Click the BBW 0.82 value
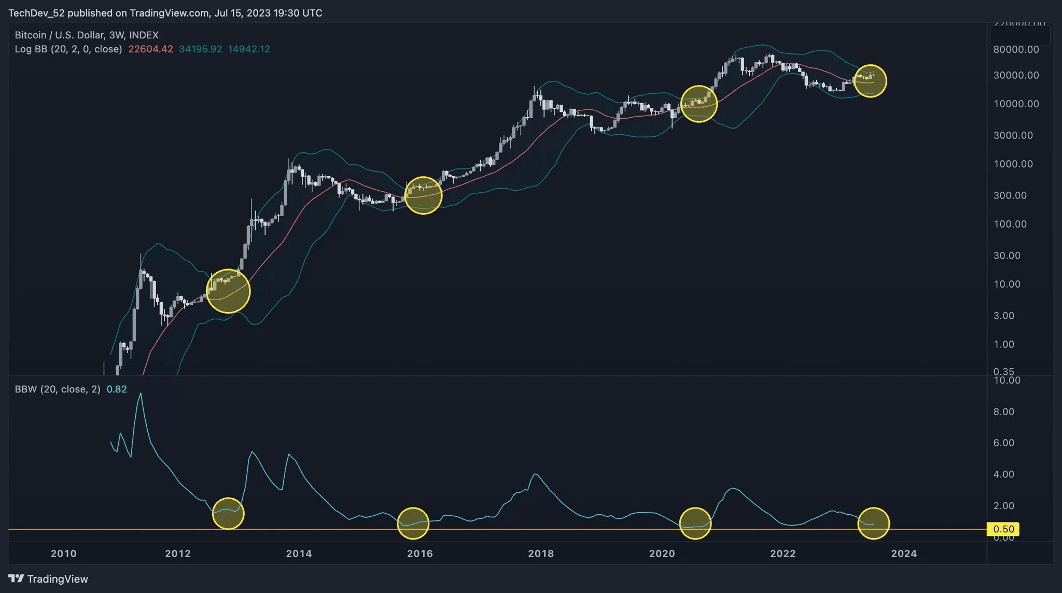The image size is (1062, 593). coord(117,389)
